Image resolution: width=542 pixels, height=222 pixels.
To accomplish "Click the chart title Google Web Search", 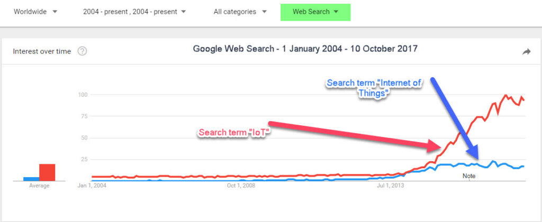I will (x=305, y=49).
